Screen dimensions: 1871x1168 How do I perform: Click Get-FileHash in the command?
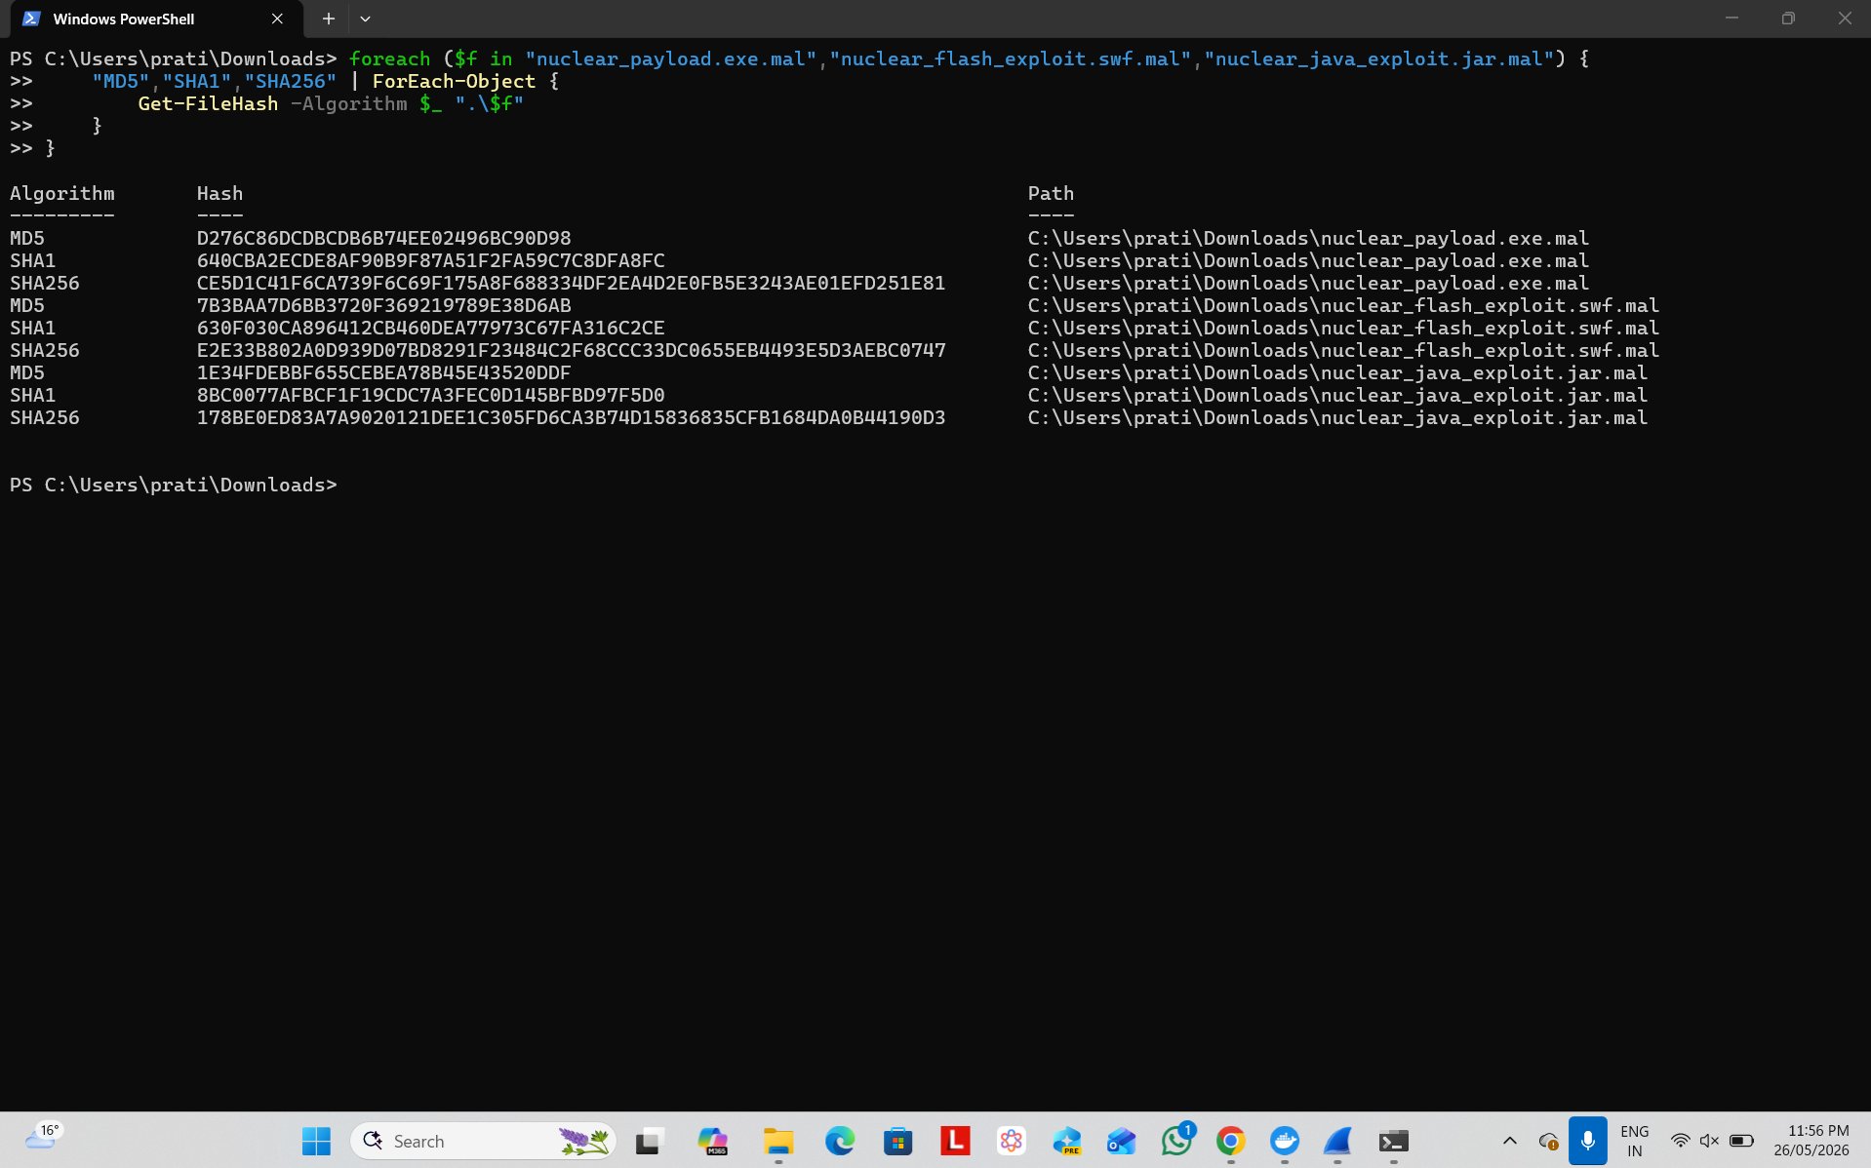click(208, 103)
